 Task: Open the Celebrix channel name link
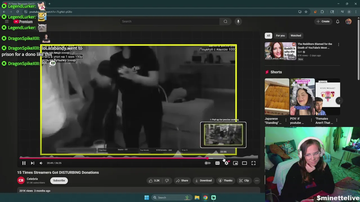32,179
